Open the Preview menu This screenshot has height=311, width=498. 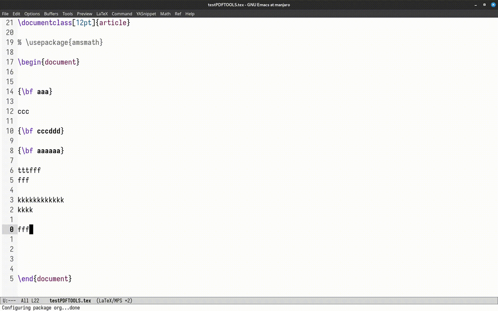(84, 14)
